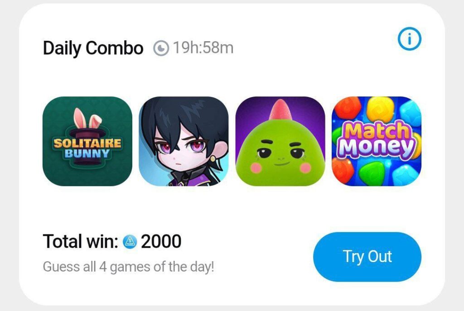
Task: Click the Total win label
Action: (x=81, y=241)
